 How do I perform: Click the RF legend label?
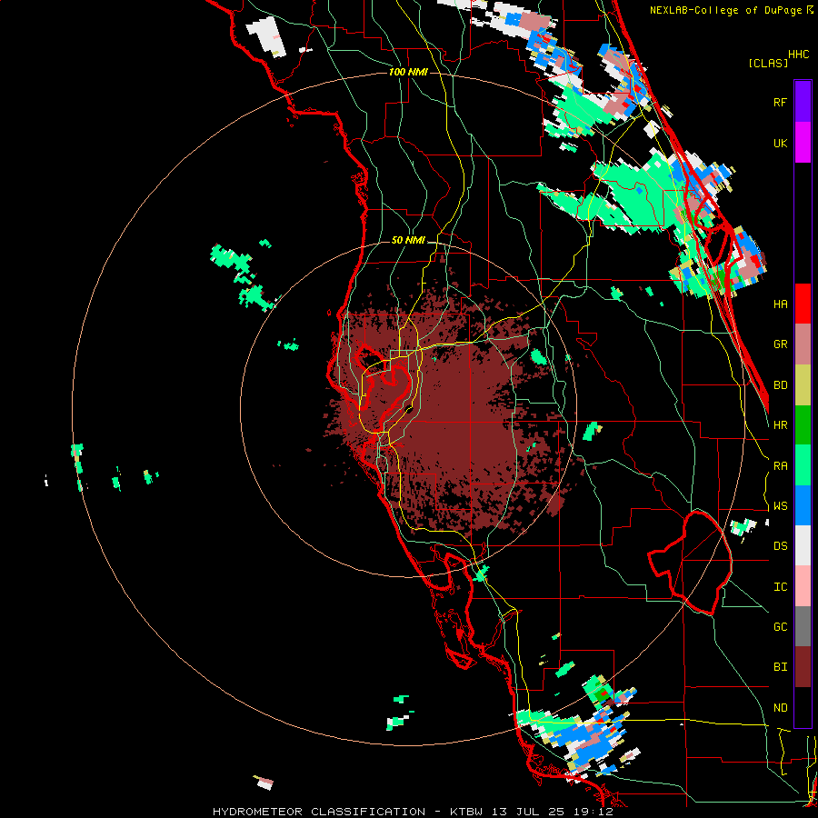tap(780, 102)
